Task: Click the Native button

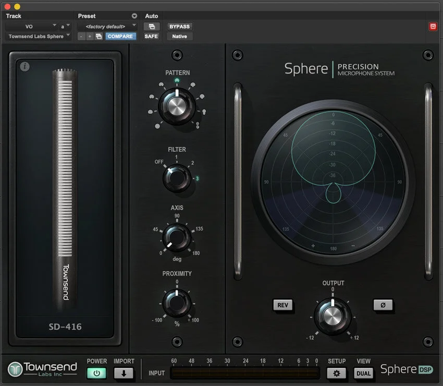Action: coord(179,36)
